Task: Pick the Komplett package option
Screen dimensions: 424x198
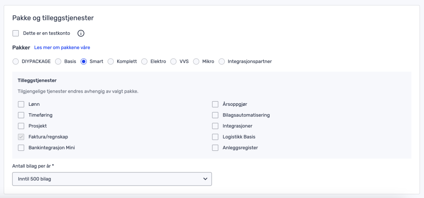Action: click(x=111, y=62)
